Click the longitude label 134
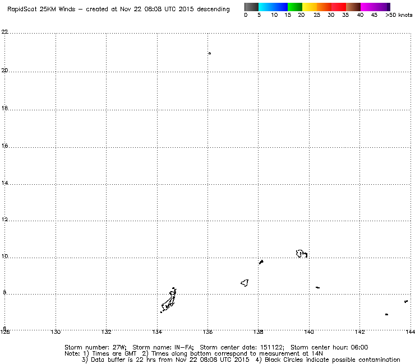The width and height of the screenshot is (415, 364). 157,332
